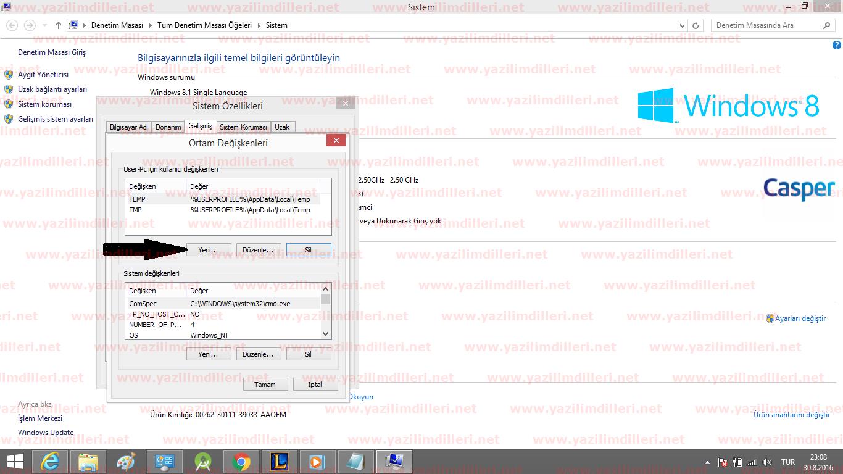This screenshot has width=843, height=474.
Task: Select NUMBER_OF_P system variable row
Action: pos(223,325)
